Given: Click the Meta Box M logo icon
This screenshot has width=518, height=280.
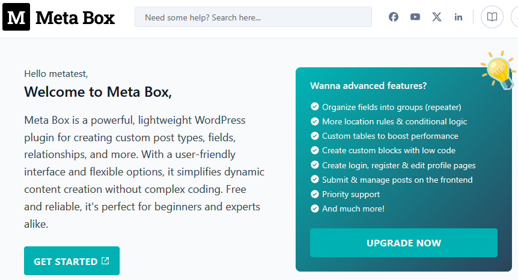Looking at the screenshot, I should pos(16,17).
